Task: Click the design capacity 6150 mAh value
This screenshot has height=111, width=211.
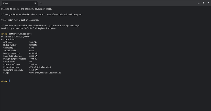Action: click(34, 53)
